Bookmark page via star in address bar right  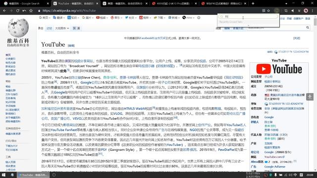pos(268,10)
